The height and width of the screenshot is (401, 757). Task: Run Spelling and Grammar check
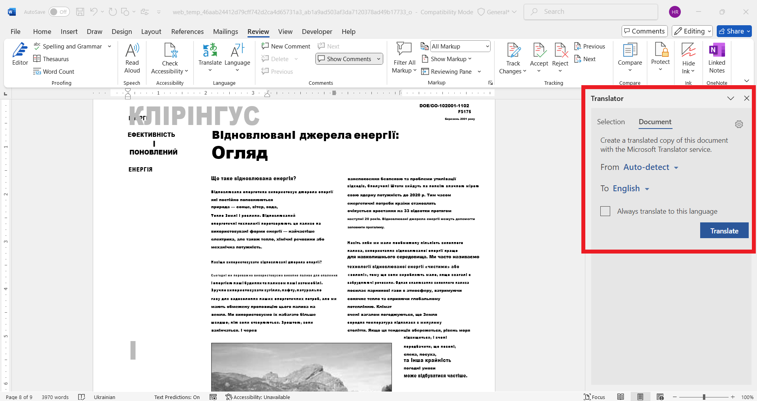coord(67,46)
